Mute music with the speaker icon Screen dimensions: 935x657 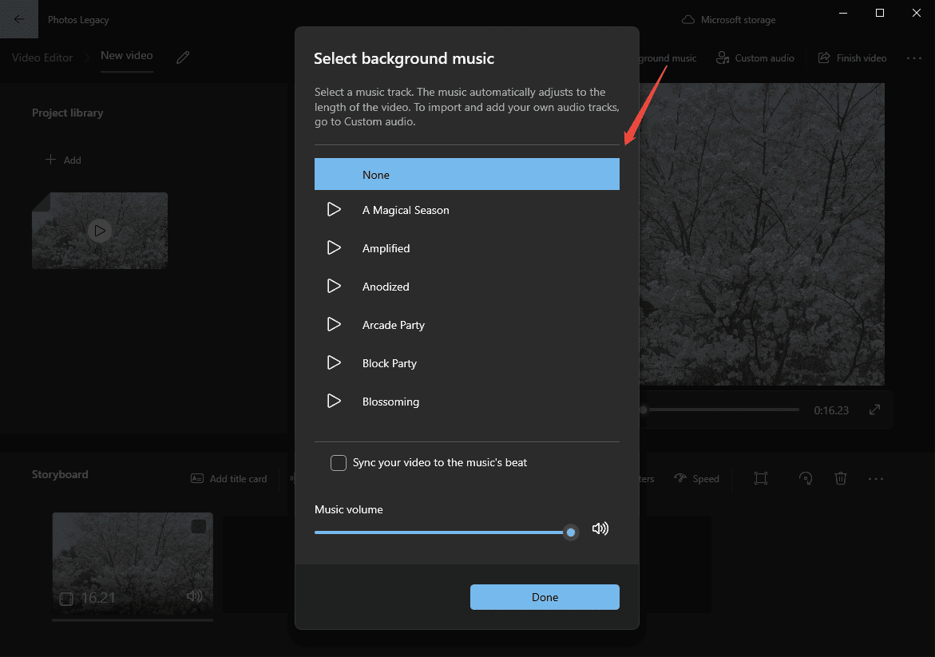point(600,528)
